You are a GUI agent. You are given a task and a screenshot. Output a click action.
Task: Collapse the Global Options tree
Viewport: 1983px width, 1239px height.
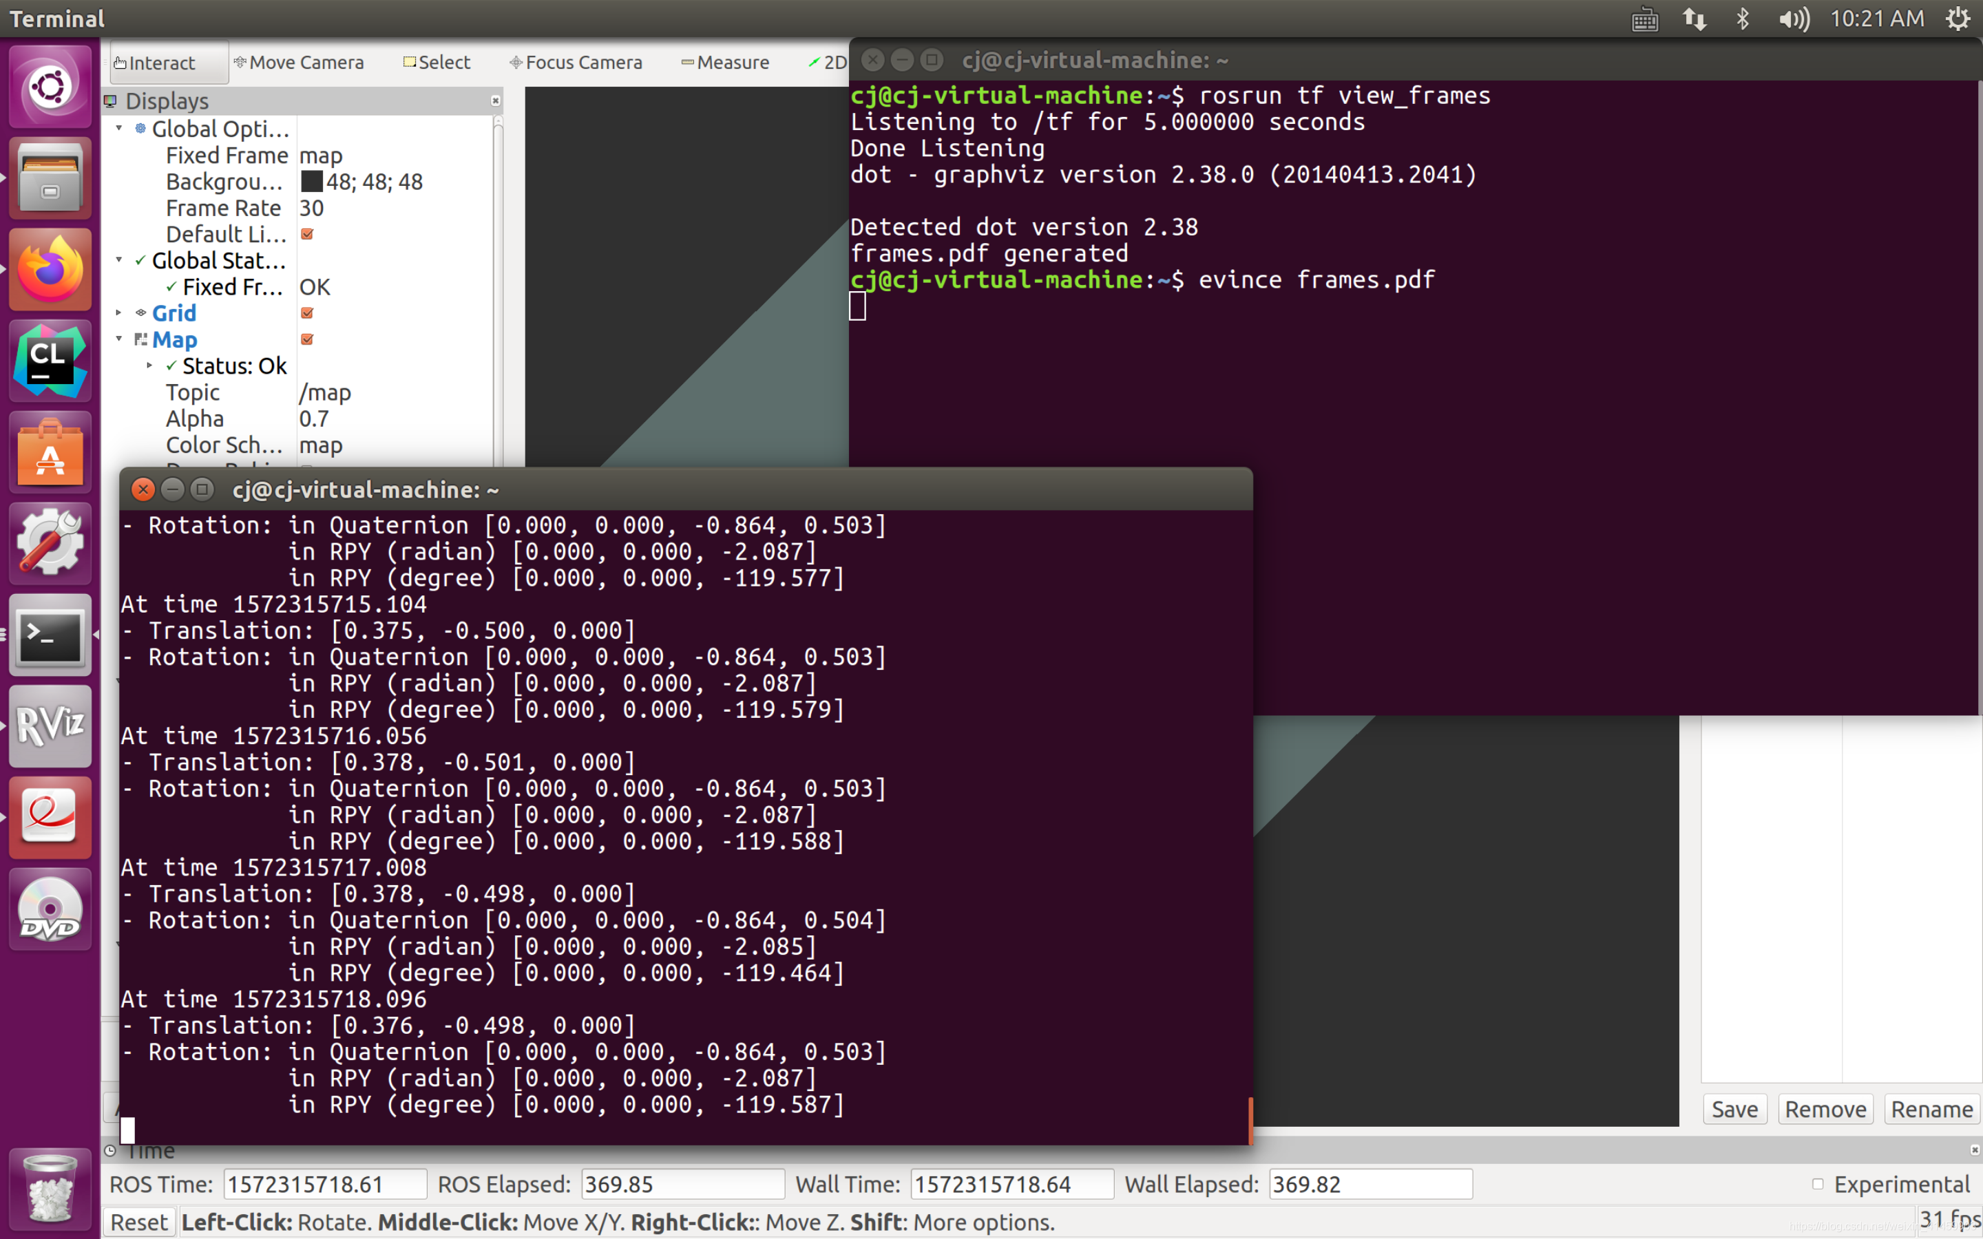120,129
